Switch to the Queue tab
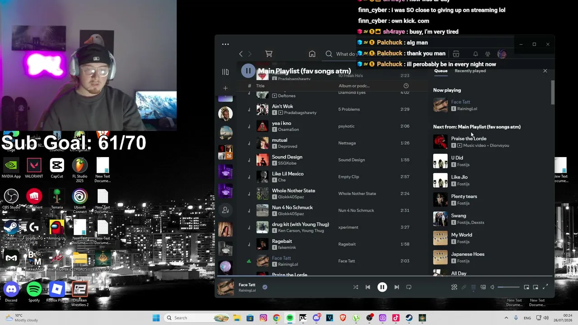The image size is (578, 325). 441,71
